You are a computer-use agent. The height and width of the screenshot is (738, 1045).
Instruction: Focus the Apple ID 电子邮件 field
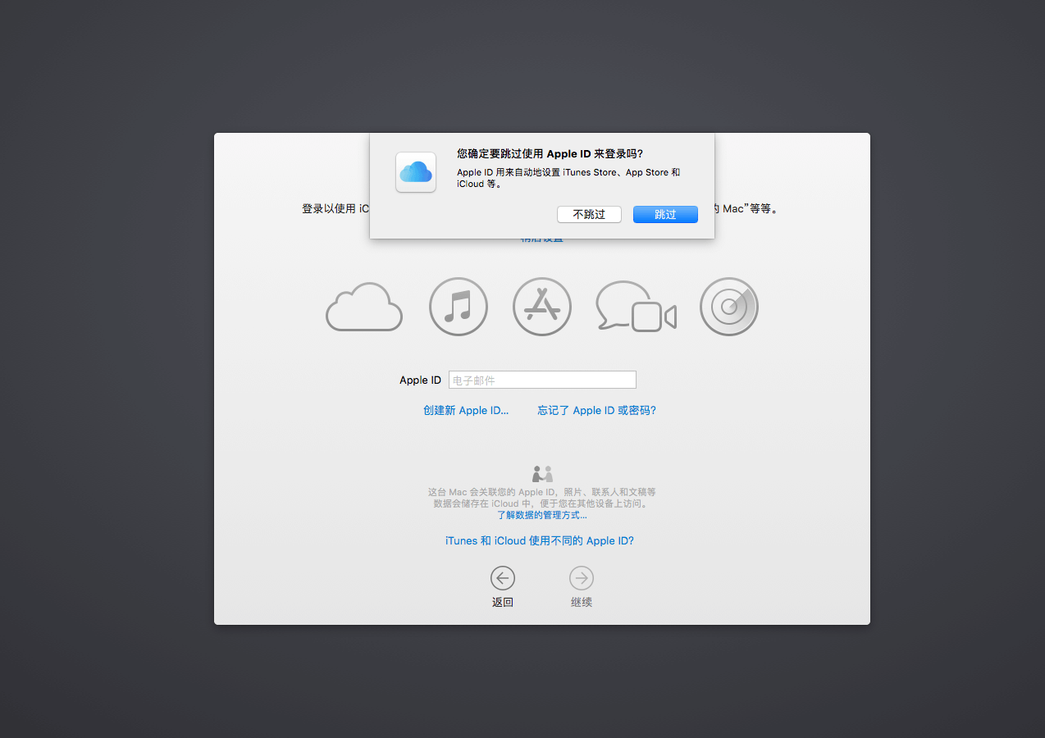click(x=542, y=380)
